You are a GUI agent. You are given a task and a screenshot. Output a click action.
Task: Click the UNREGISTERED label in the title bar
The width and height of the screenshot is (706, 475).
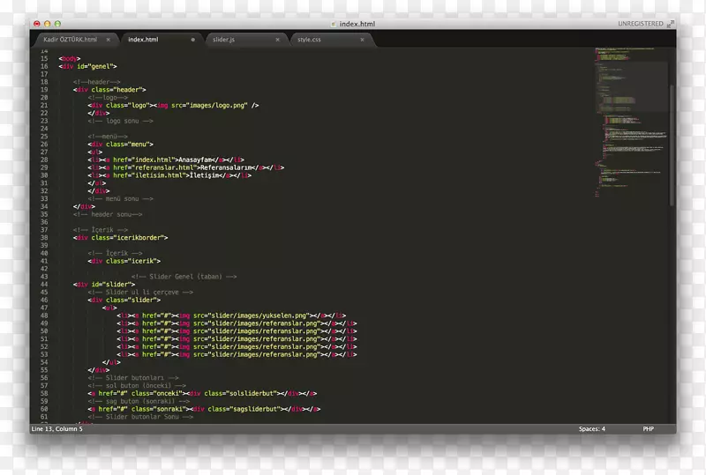(x=640, y=24)
